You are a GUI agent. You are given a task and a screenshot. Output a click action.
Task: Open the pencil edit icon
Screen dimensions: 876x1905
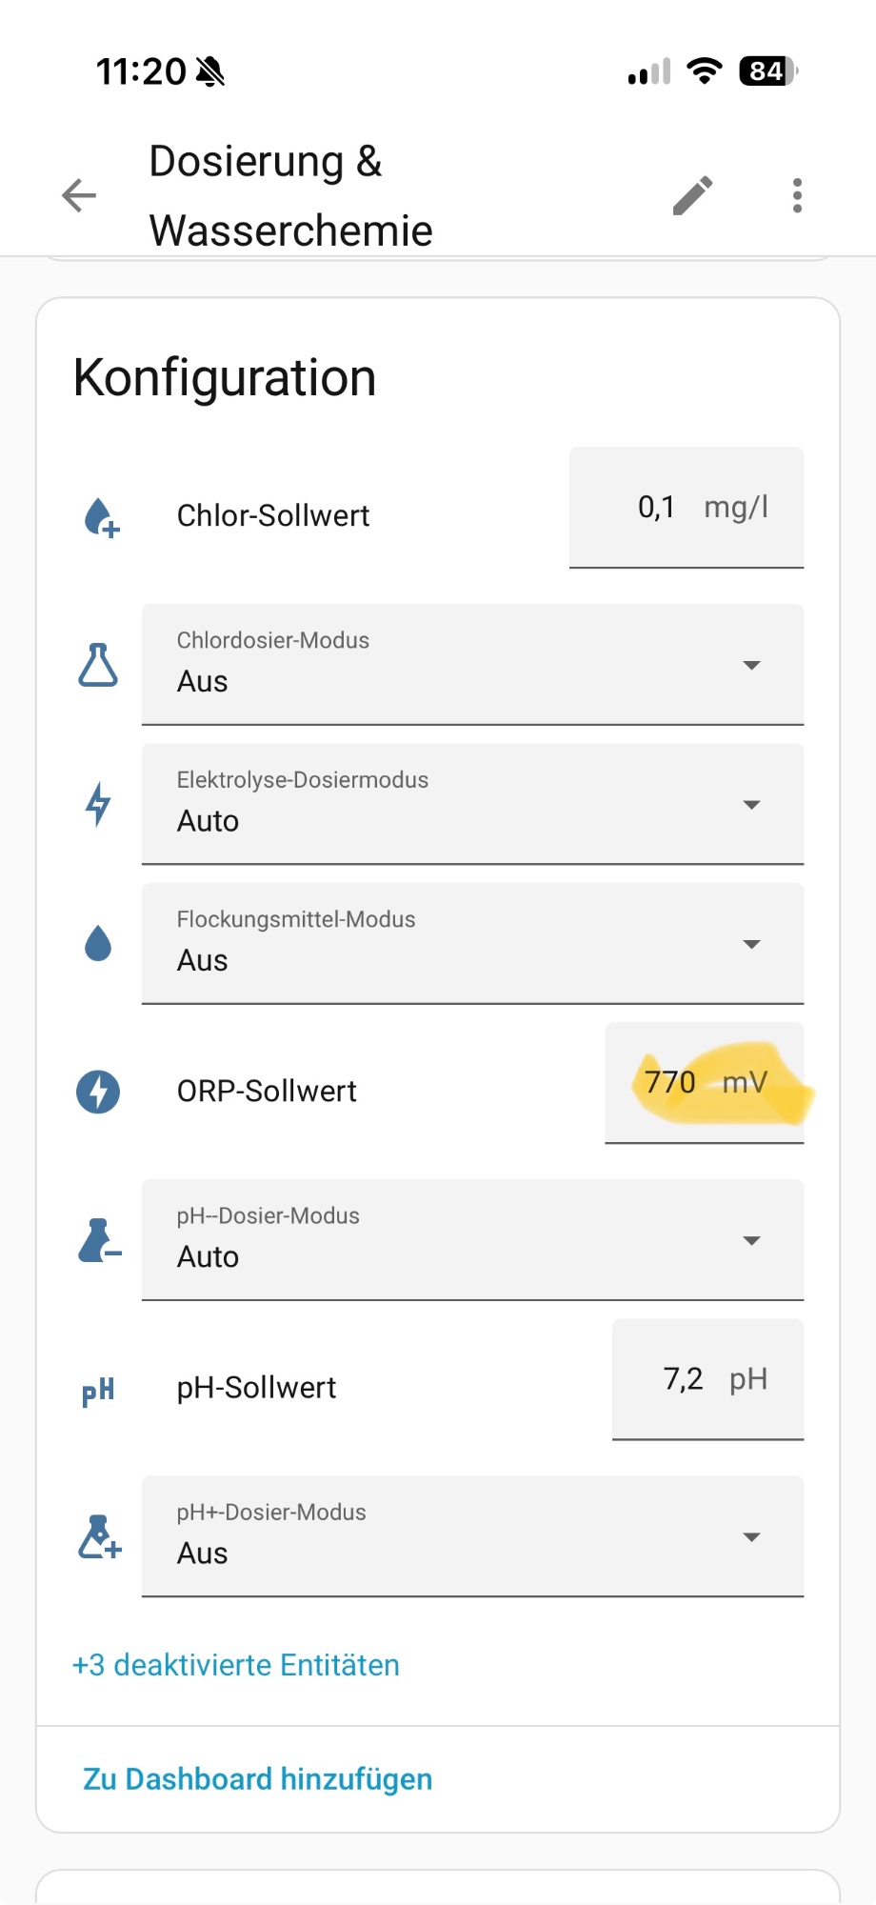[693, 195]
